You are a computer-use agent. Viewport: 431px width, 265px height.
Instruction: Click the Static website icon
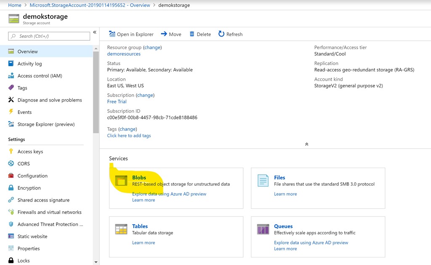11,236
